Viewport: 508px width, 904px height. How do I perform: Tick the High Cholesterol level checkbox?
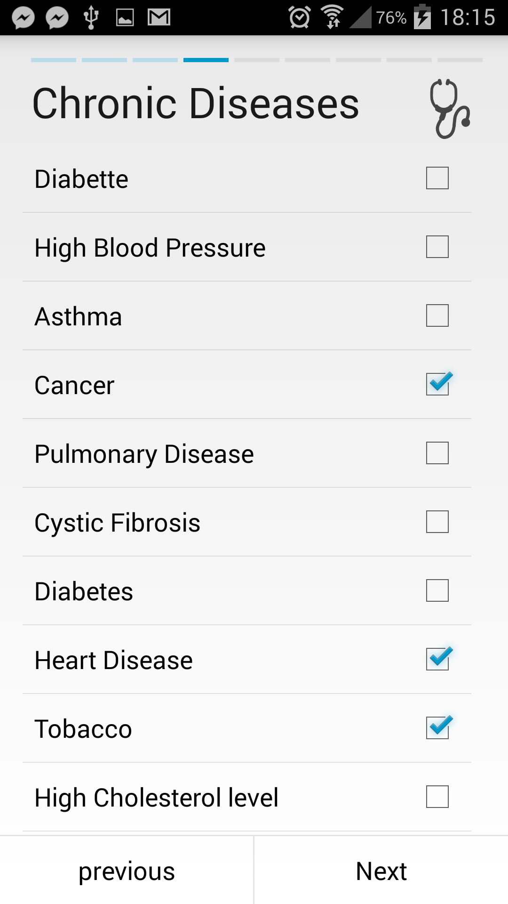click(x=437, y=797)
